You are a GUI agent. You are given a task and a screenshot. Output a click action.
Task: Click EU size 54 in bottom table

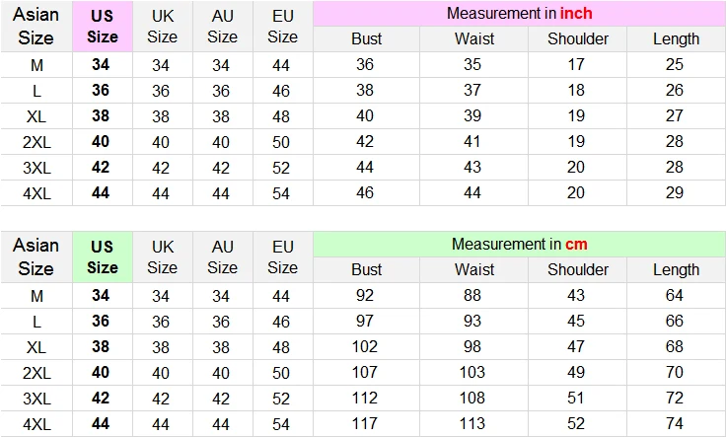(x=281, y=424)
